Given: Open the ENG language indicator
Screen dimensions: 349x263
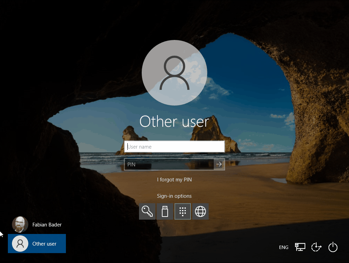Looking at the screenshot, I should pos(283,247).
